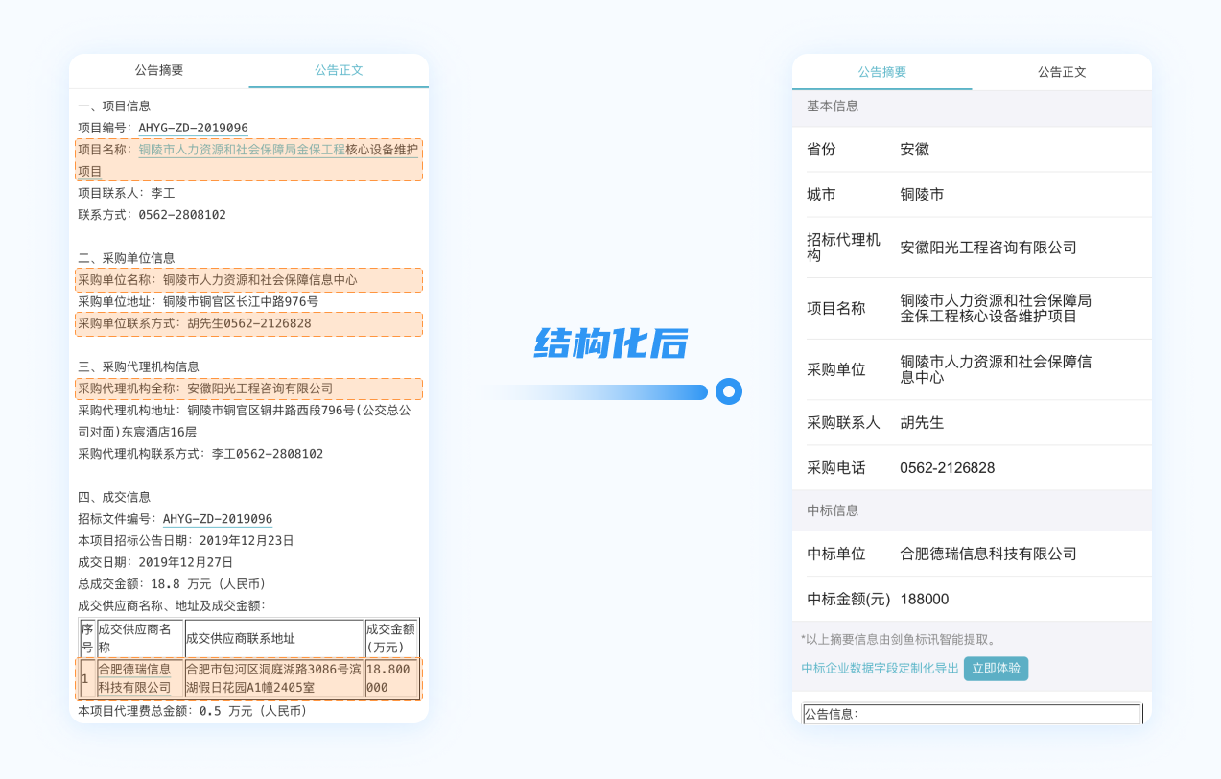
Task: Click 采购电话 value 0562-2126828
Action: point(947,468)
